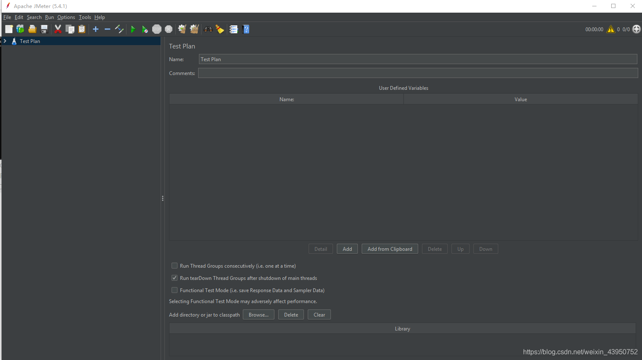642x360 pixels.
Task: Click the Library column header
Action: [x=403, y=328]
